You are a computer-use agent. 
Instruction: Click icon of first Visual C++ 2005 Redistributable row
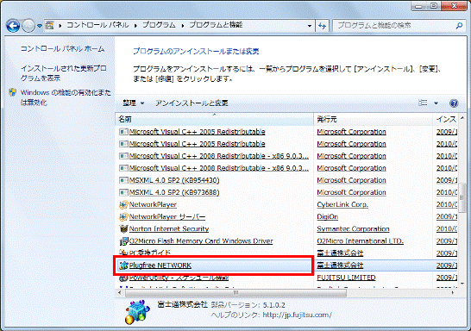pyautogui.click(x=123, y=132)
